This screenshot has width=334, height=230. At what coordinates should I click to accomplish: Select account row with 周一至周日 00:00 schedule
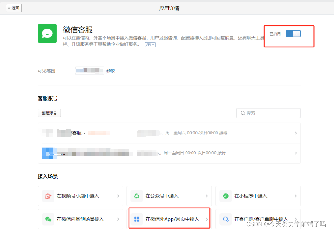coord(169,153)
